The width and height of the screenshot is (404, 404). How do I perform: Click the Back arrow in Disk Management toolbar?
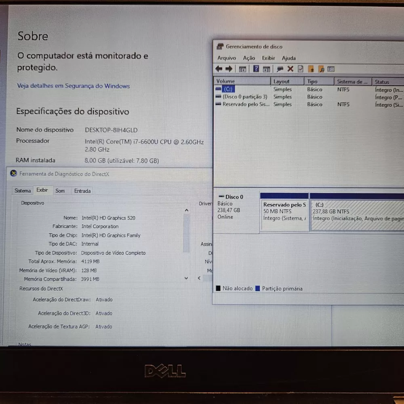219,69
